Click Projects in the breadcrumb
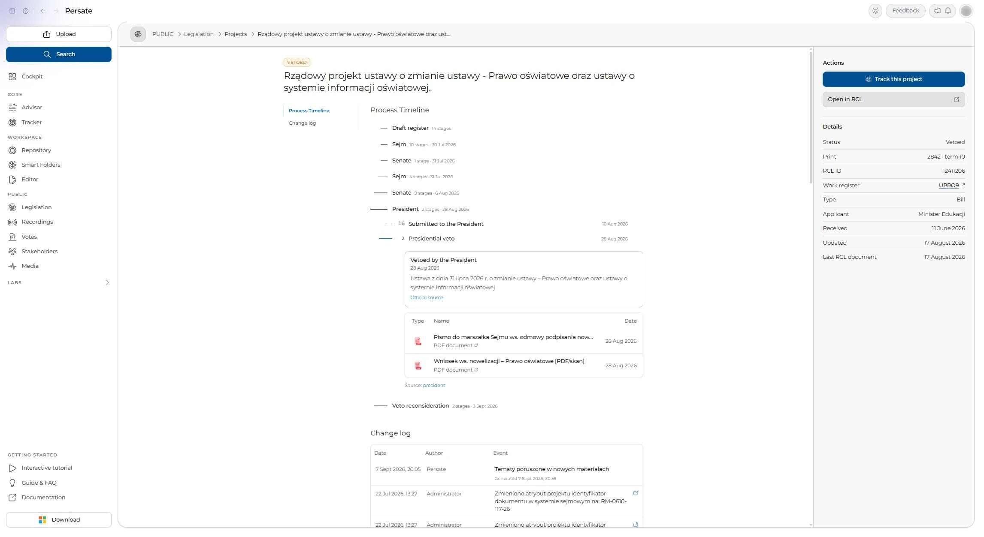984x537 pixels. (236, 34)
